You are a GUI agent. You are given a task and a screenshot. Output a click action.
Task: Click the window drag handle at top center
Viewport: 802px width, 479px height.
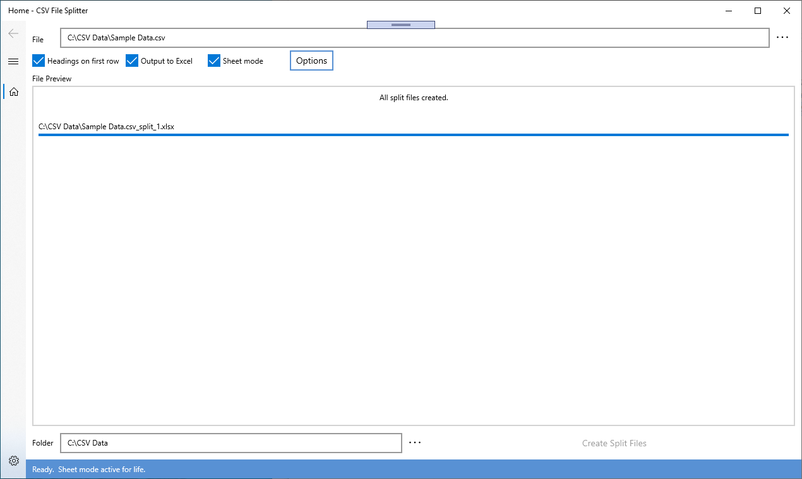pos(400,24)
